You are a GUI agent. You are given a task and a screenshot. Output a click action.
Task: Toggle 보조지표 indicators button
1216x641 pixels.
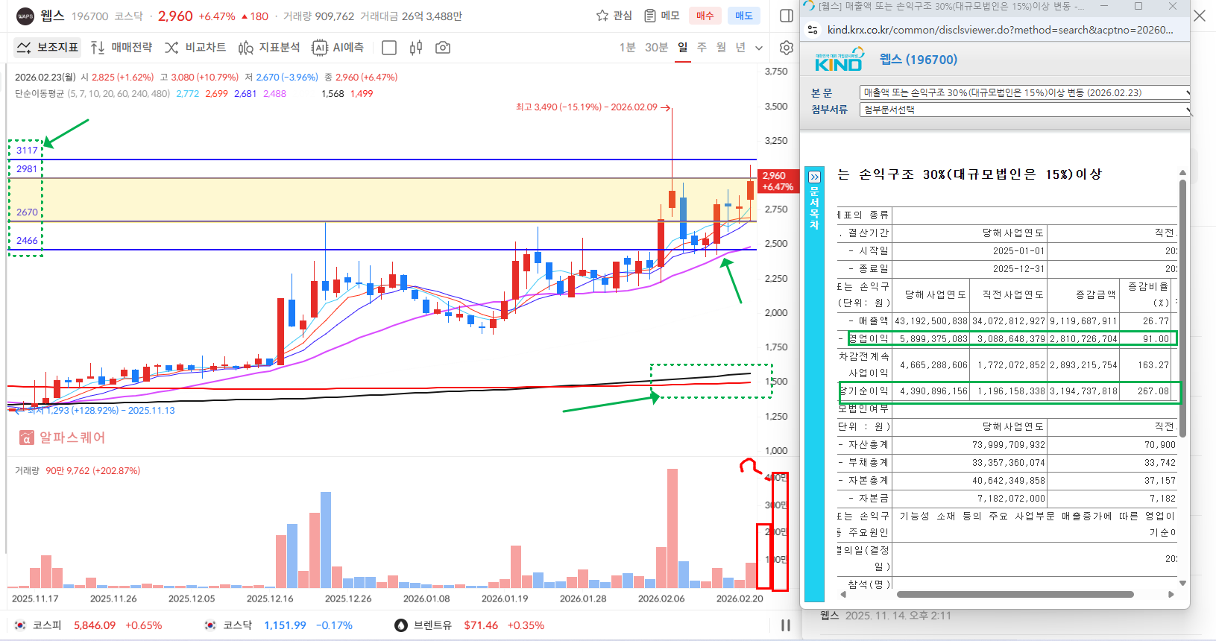coord(48,48)
